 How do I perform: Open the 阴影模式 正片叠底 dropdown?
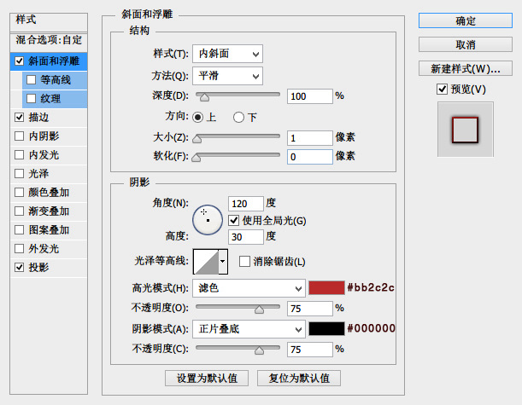coord(249,329)
